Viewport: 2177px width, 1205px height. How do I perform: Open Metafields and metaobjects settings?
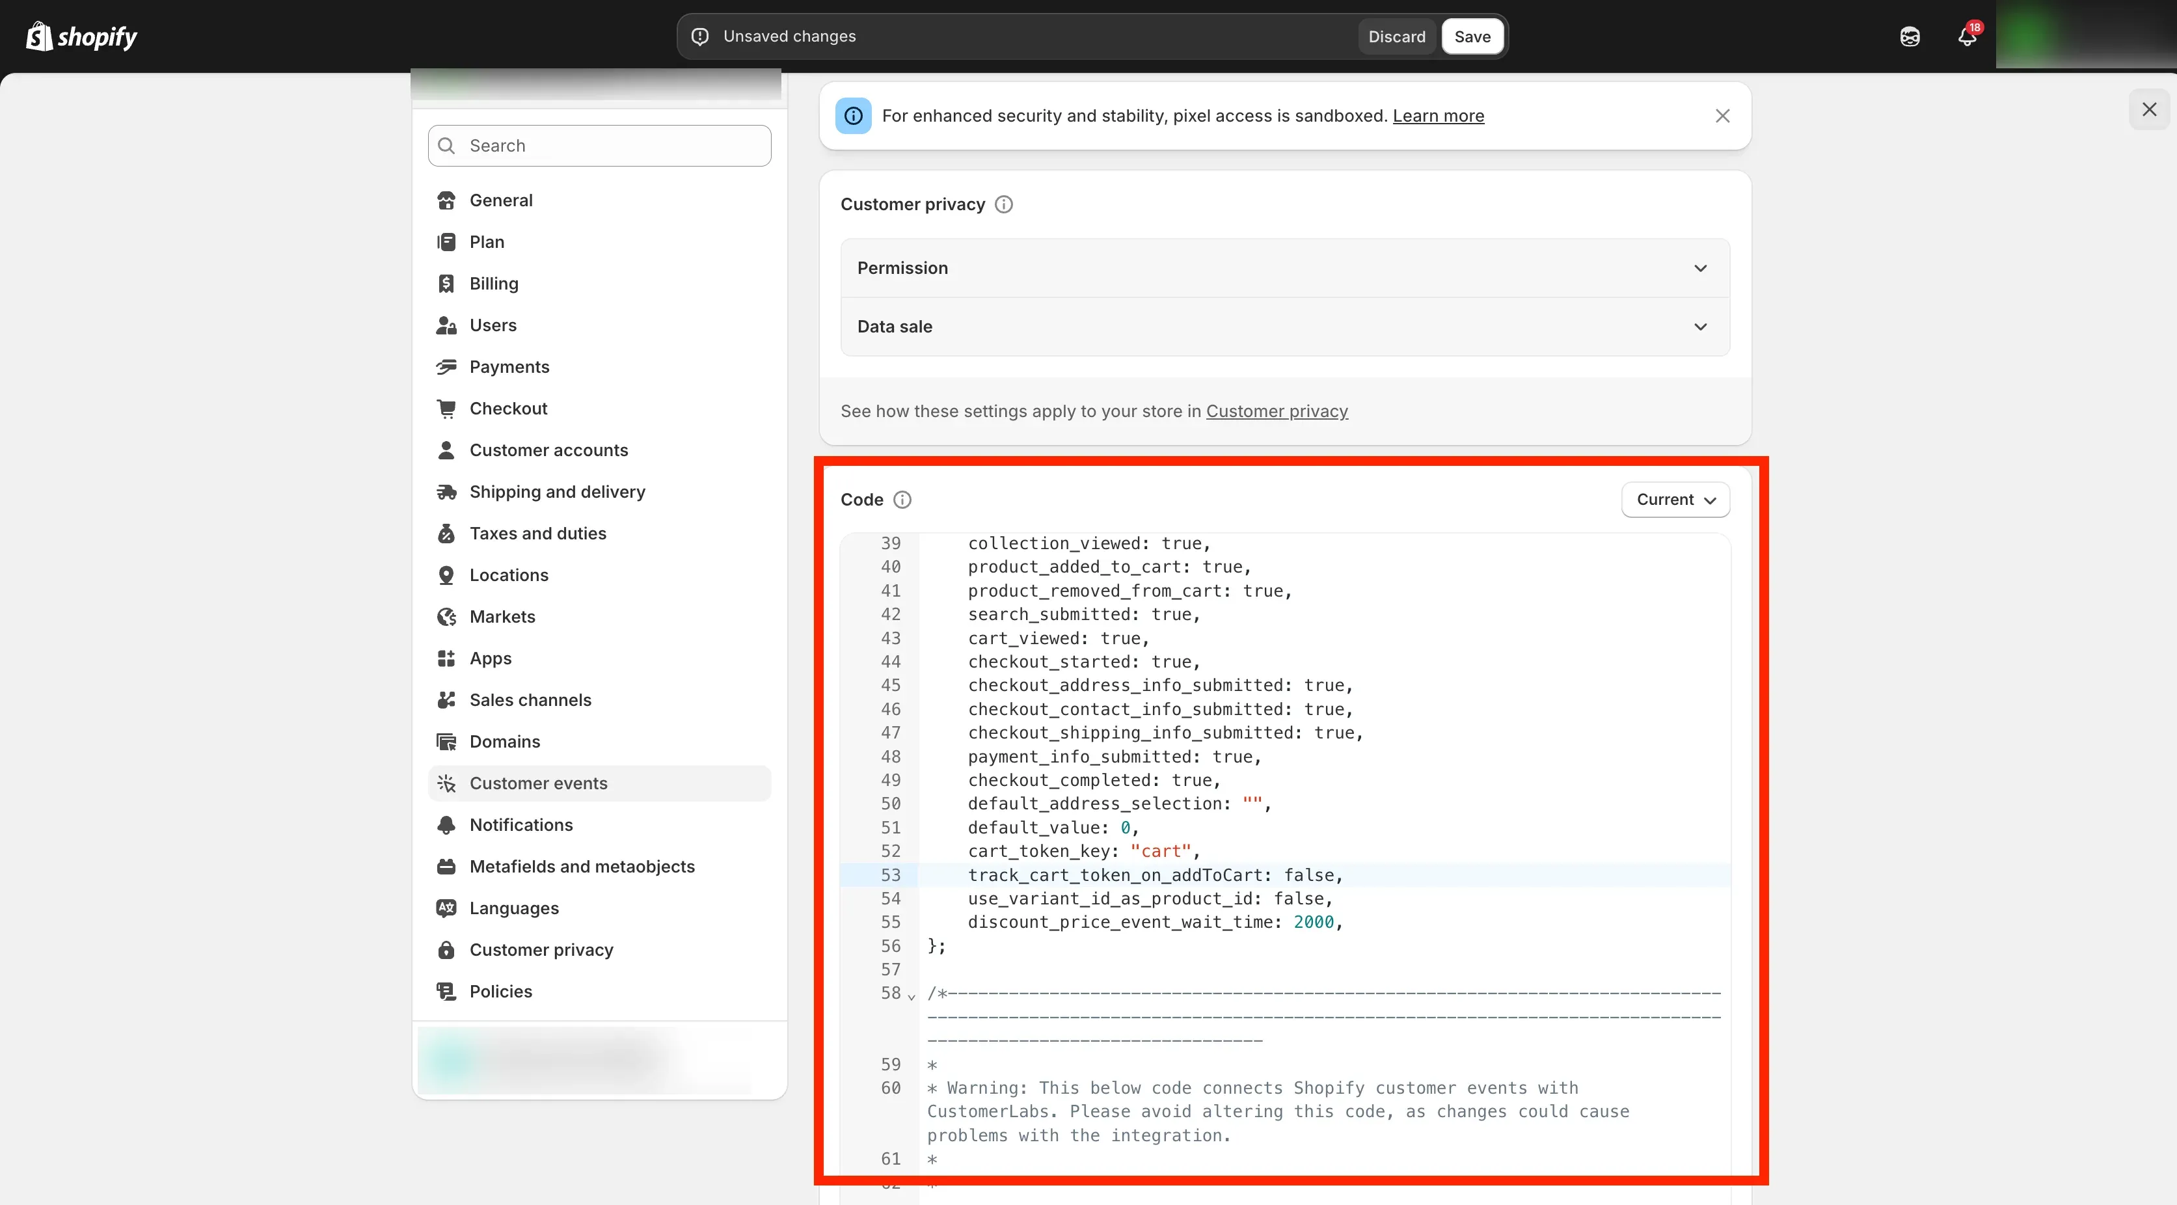point(599,866)
